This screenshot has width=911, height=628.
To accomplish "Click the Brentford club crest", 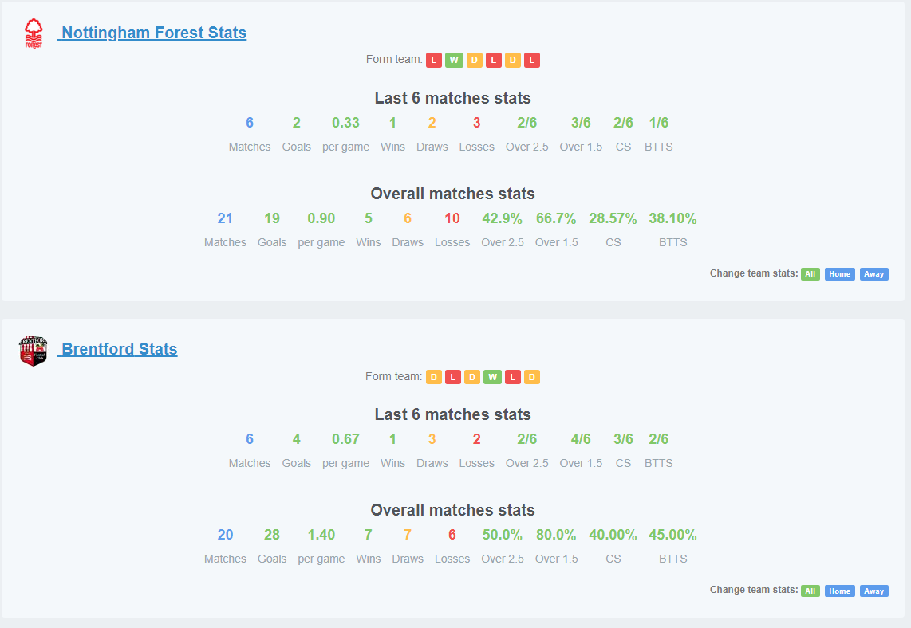I will pyautogui.click(x=34, y=351).
